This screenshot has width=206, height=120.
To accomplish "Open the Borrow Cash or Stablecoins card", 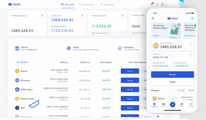I will click(36, 48).
